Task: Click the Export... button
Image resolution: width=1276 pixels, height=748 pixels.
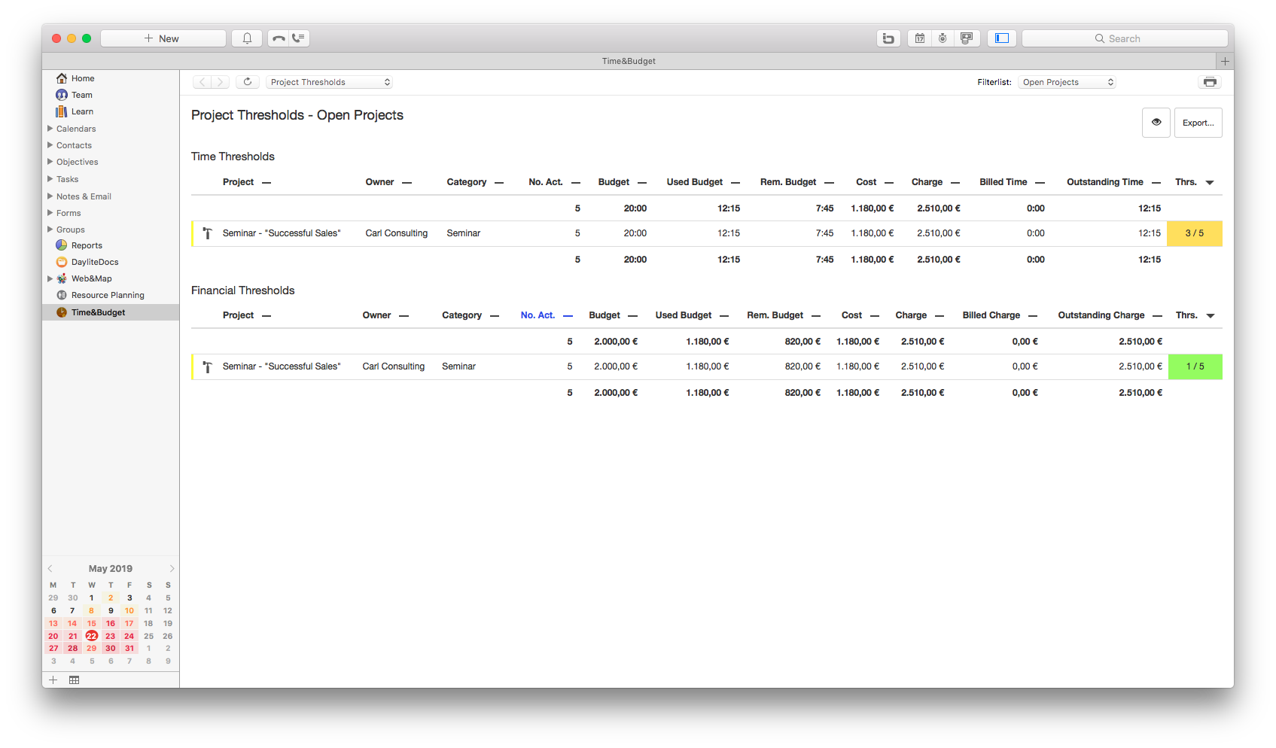Action: click(1198, 123)
